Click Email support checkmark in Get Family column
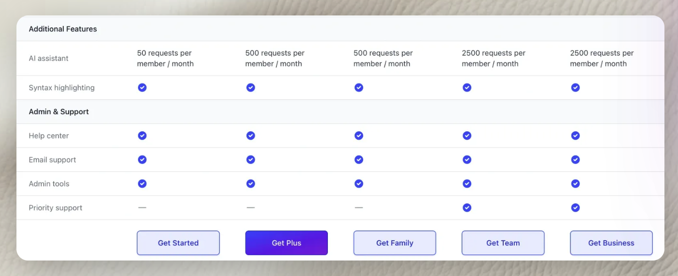 click(359, 160)
